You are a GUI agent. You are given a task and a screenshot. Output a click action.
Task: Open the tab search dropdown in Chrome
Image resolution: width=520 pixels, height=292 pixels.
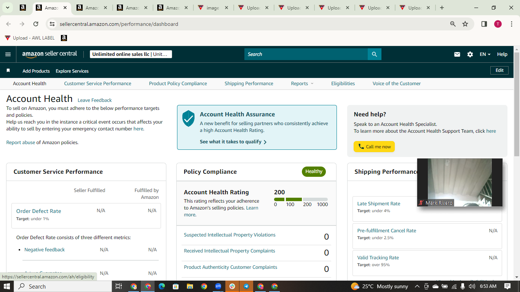click(x=8, y=8)
